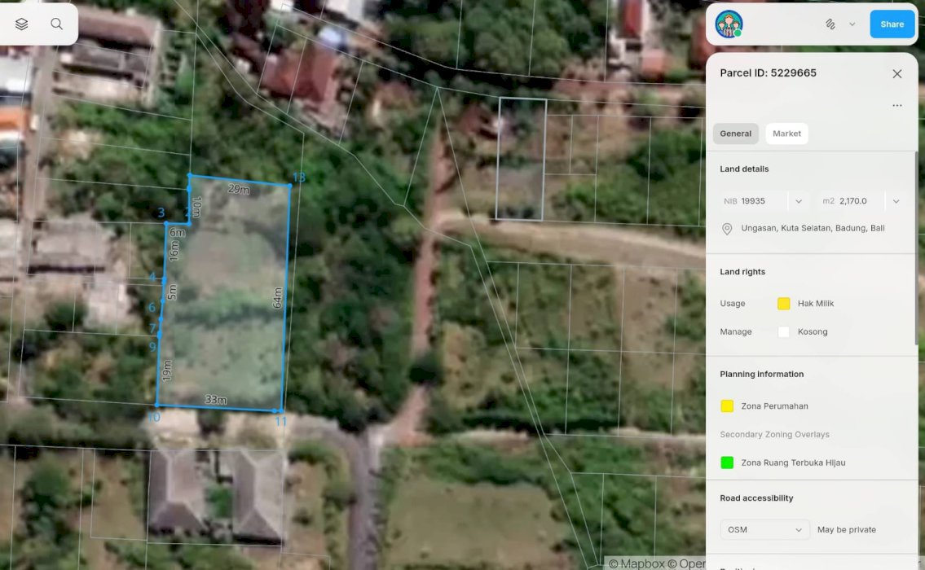
Task: Click the location pin icon for Ungasan
Action: 727,229
